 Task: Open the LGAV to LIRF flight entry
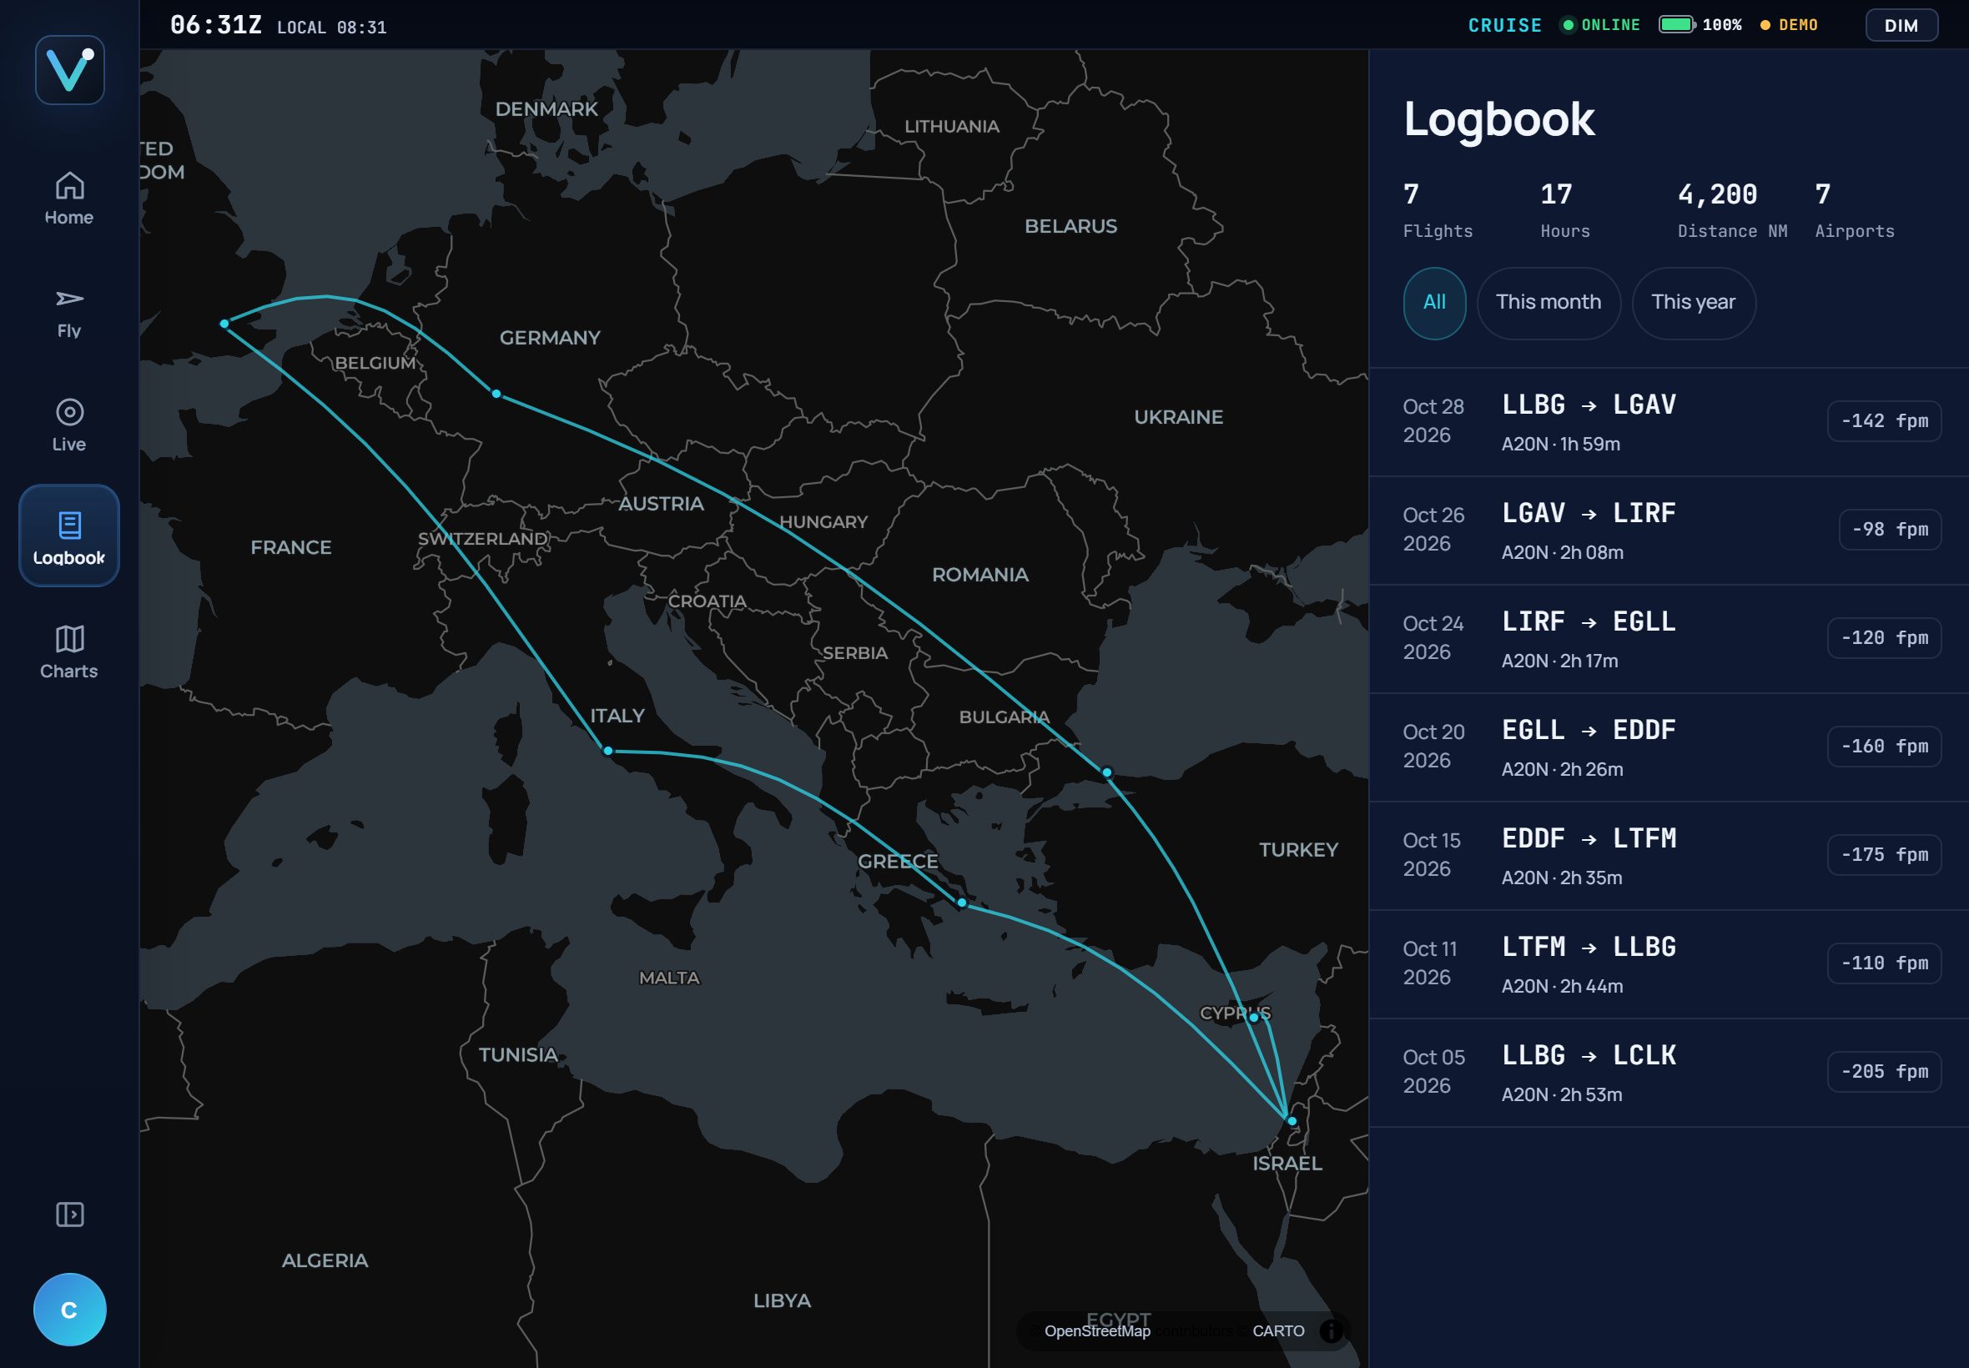[x=1668, y=531]
